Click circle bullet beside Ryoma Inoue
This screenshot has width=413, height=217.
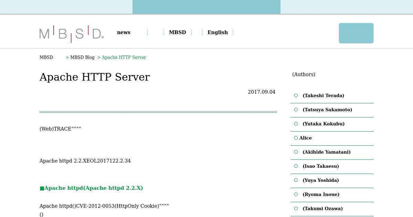coord(296,194)
